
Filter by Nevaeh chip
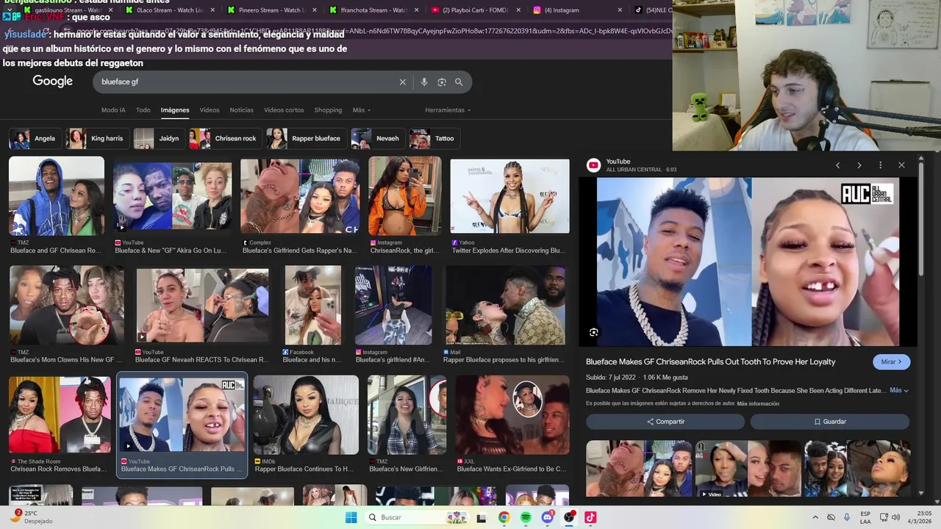click(x=378, y=138)
